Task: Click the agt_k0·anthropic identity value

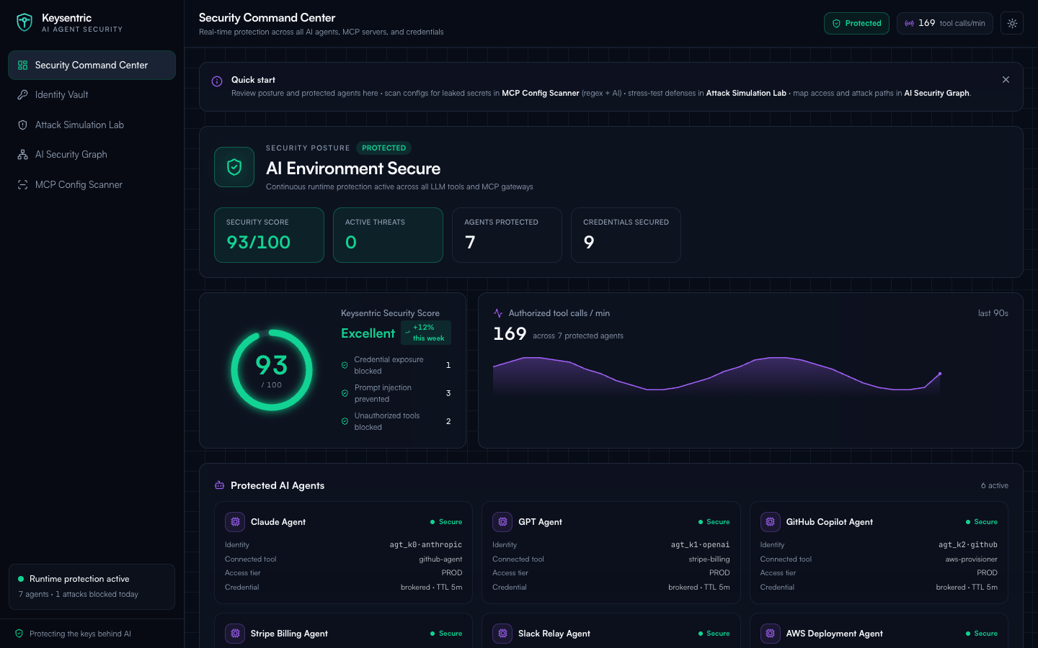Action: [426, 545]
